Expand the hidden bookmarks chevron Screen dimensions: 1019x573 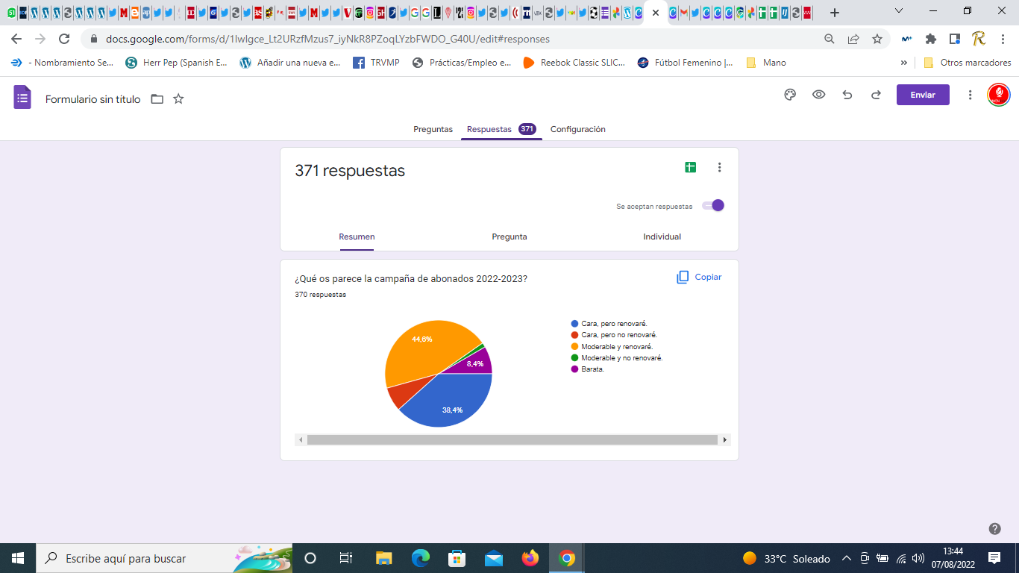coord(904,63)
